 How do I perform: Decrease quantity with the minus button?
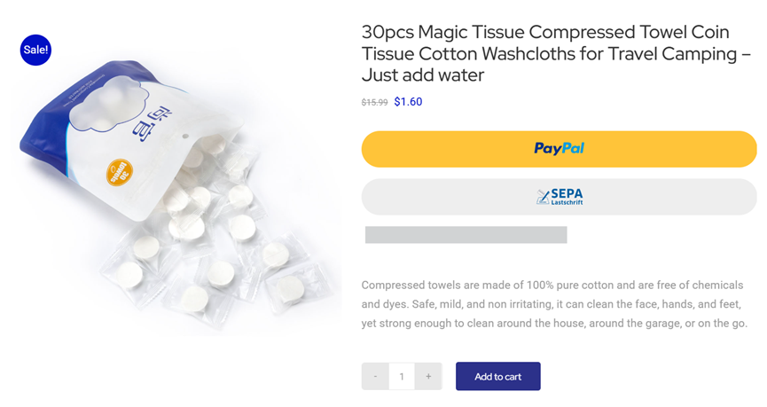[x=375, y=377]
